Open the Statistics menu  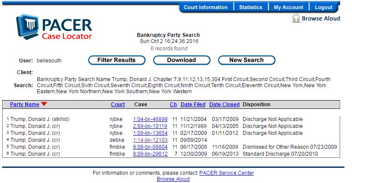pos(250,7)
